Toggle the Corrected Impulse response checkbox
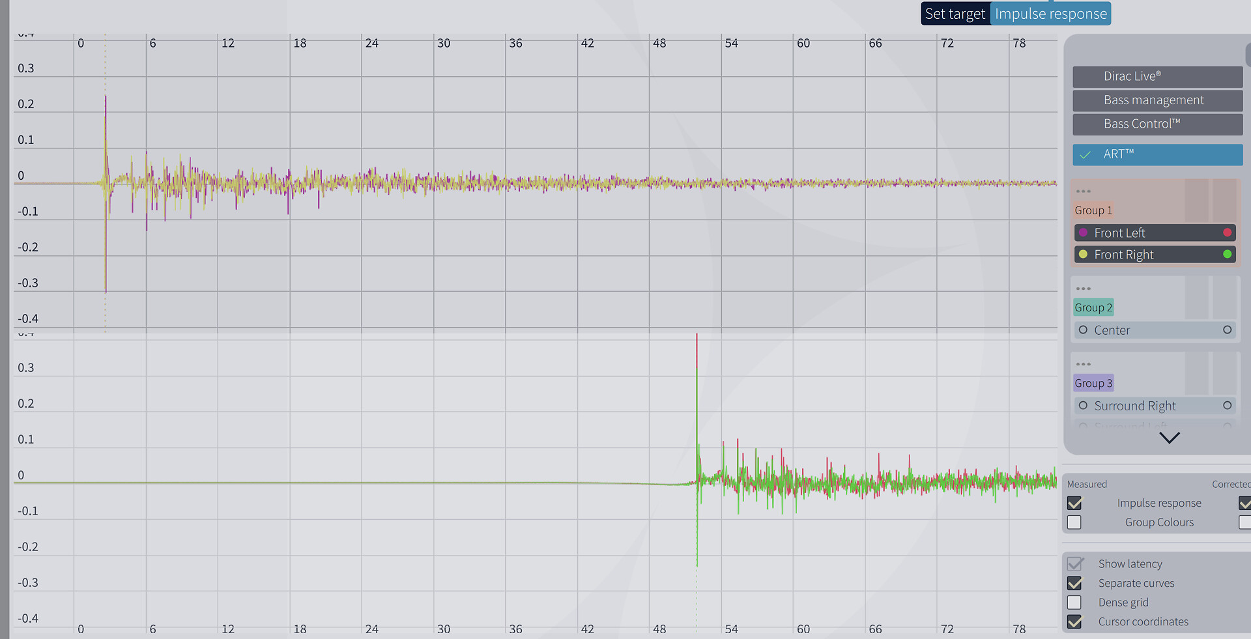The image size is (1251, 639). coord(1244,503)
